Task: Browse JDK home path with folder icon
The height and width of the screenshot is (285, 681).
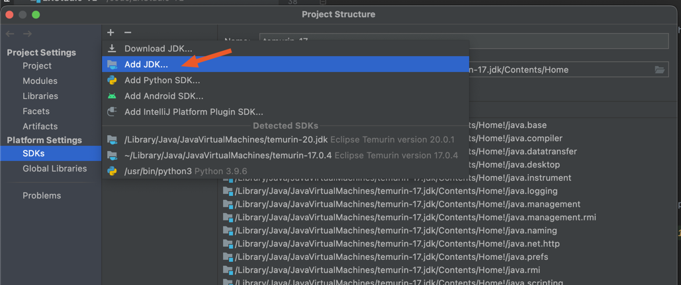Action: pyautogui.click(x=659, y=70)
